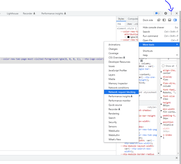This screenshot has width=181, height=164.
Task: Open the Layers tool
Action: pyautogui.click(x=121, y=75)
